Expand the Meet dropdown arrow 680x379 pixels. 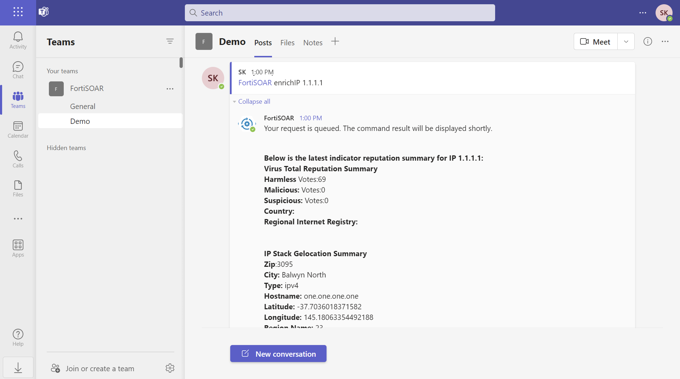click(x=626, y=42)
